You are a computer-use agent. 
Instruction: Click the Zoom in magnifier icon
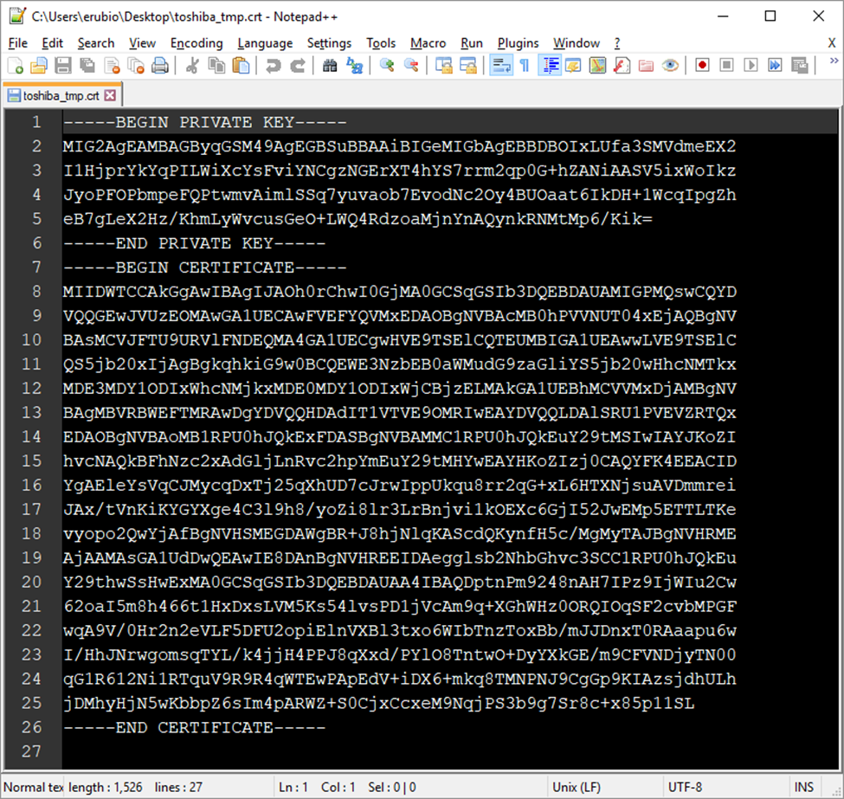click(387, 66)
